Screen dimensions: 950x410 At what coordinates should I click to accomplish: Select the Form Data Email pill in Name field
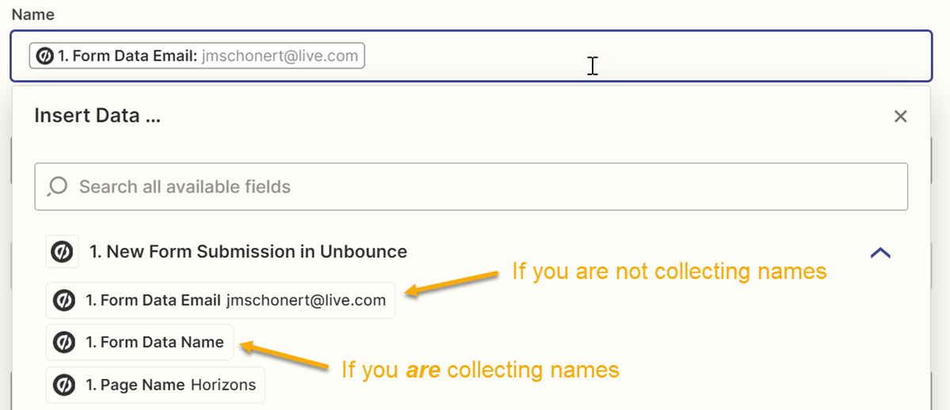(x=127, y=56)
